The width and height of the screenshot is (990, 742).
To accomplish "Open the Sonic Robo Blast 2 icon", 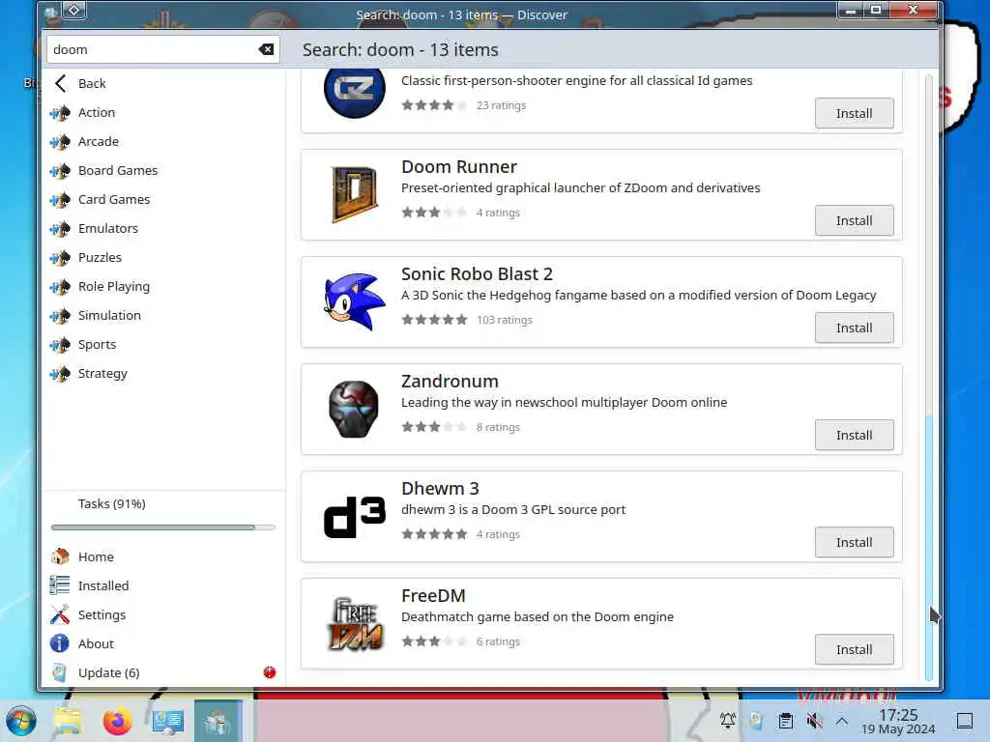I will click(x=354, y=301).
